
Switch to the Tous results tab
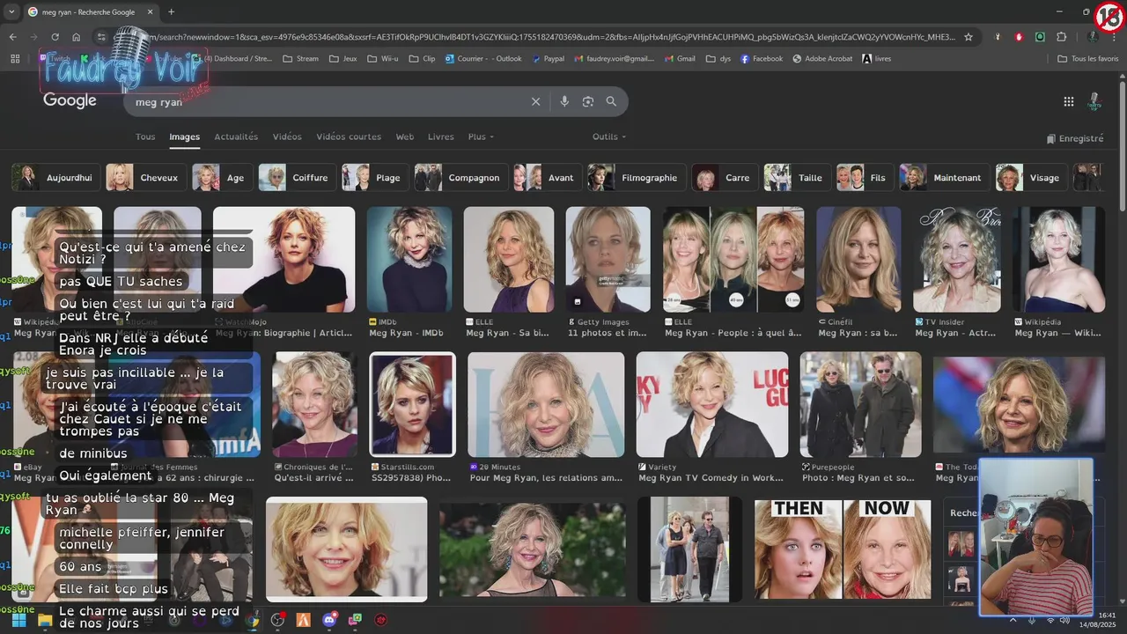(x=145, y=136)
